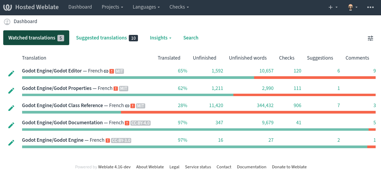Click red alert icon in Godot Engine row
The width and height of the screenshot is (381, 171).
click(108, 140)
